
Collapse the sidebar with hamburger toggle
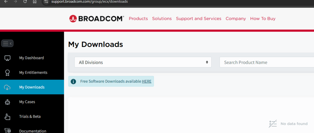click(x=7, y=44)
